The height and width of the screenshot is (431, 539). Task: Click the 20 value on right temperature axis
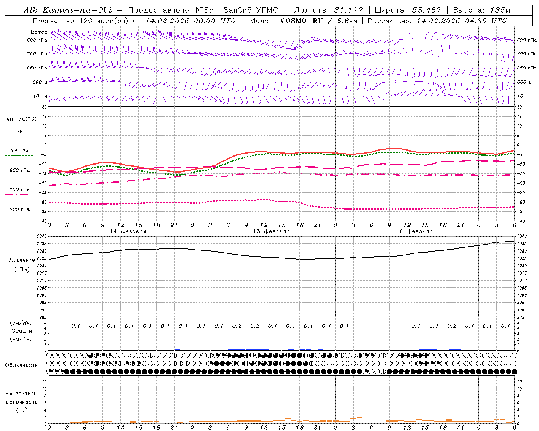(x=519, y=107)
